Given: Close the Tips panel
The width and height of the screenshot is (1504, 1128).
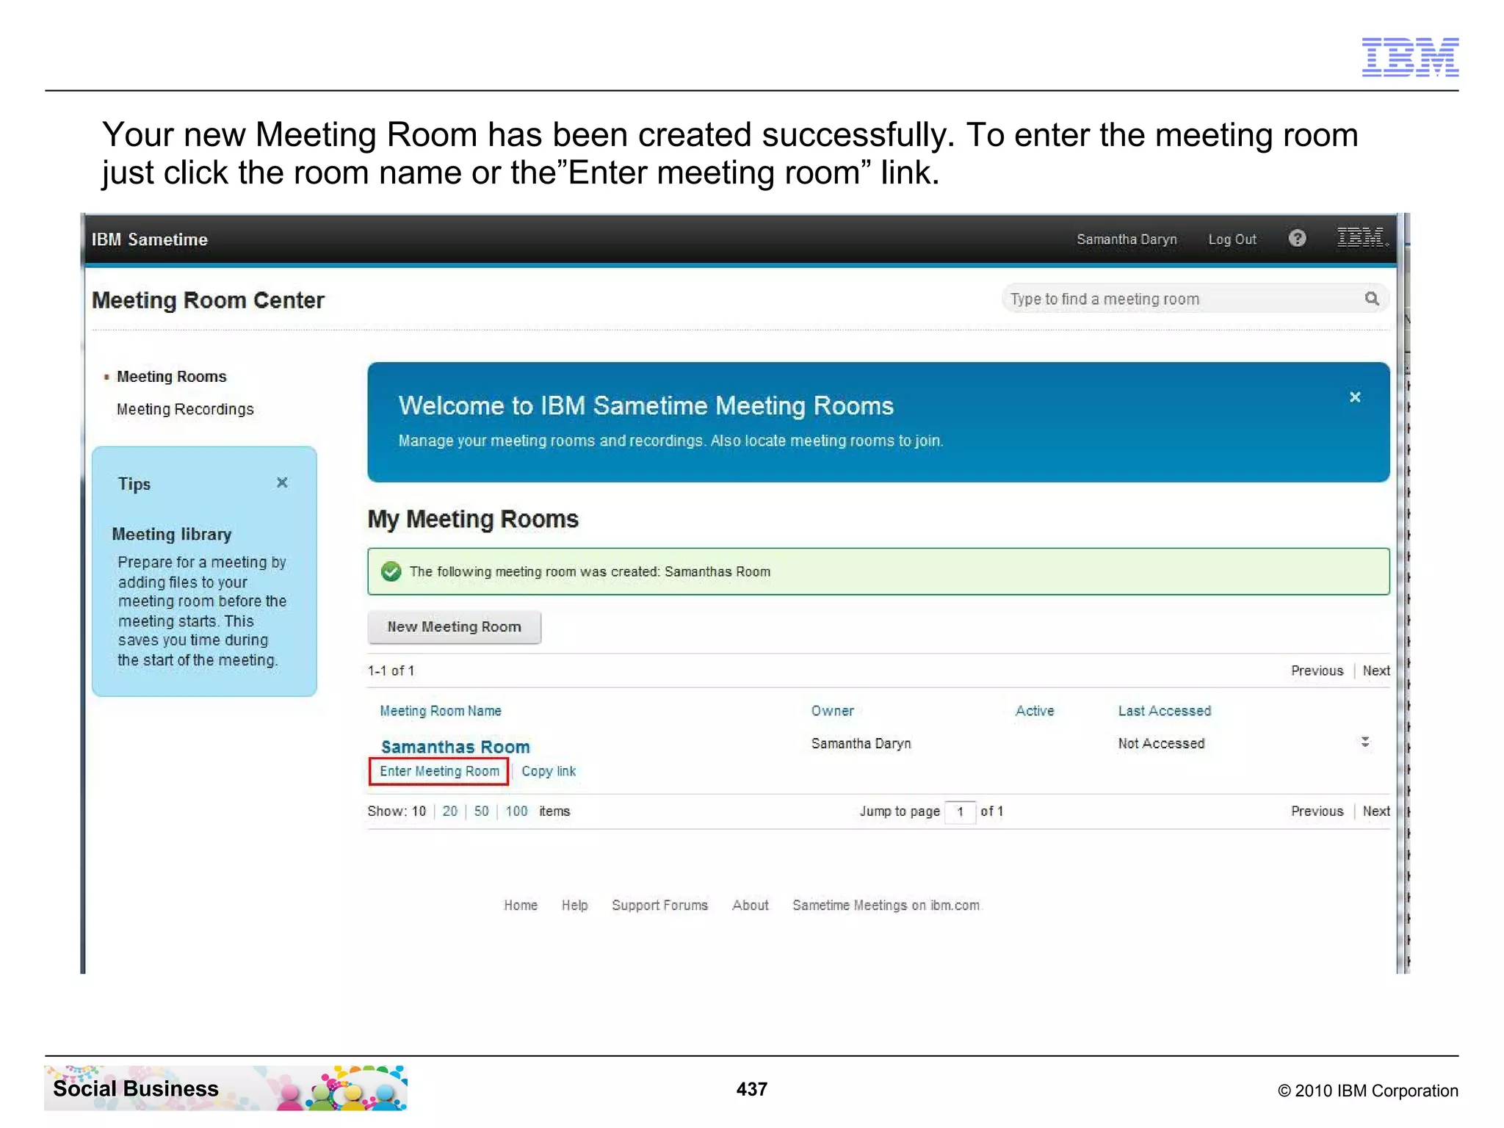Looking at the screenshot, I should coord(282,482).
